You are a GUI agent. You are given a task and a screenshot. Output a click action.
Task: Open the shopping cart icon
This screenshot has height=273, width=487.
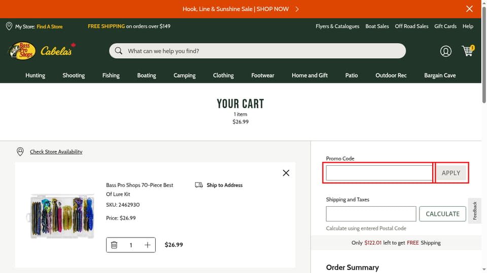468,51
